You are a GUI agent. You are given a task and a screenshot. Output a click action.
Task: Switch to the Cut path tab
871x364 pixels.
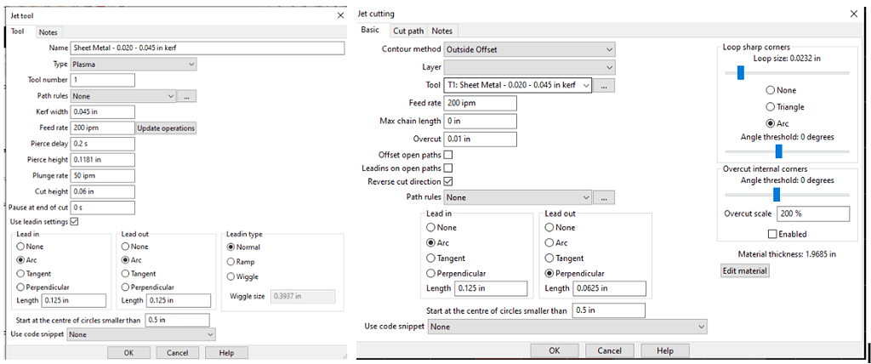click(407, 31)
